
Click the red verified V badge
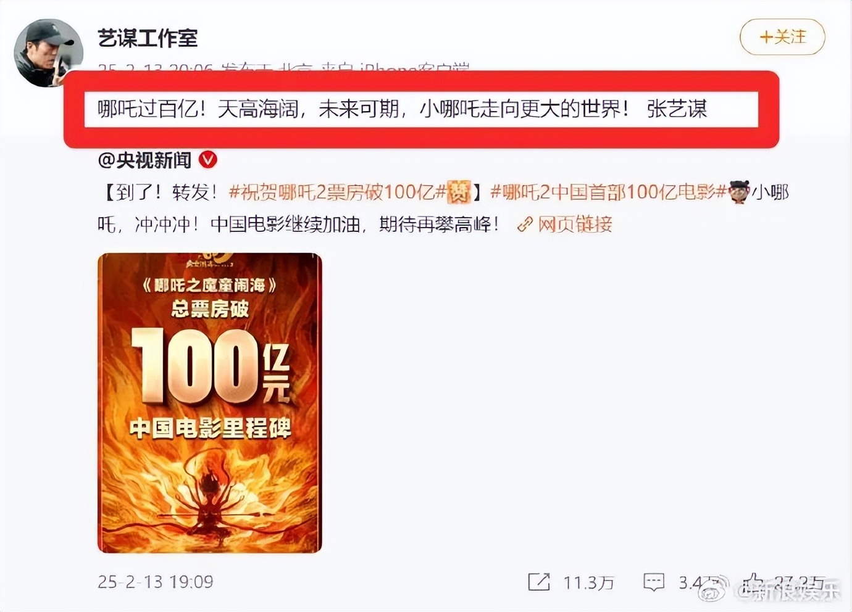point(208,160)
